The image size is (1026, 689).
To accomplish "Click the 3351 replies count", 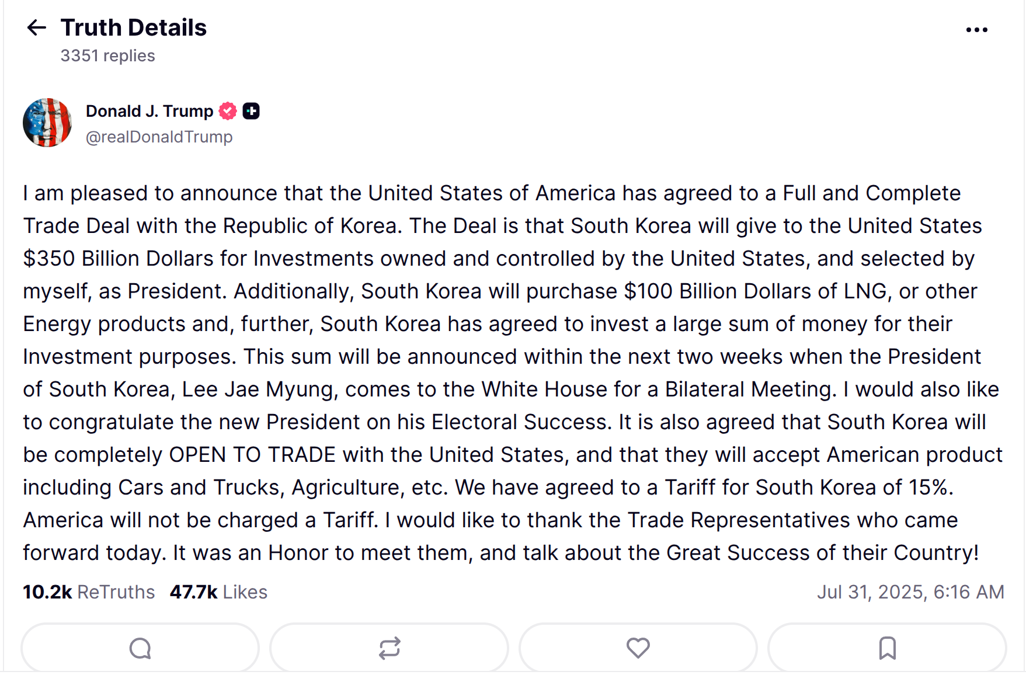I will [x=107, y=56].
